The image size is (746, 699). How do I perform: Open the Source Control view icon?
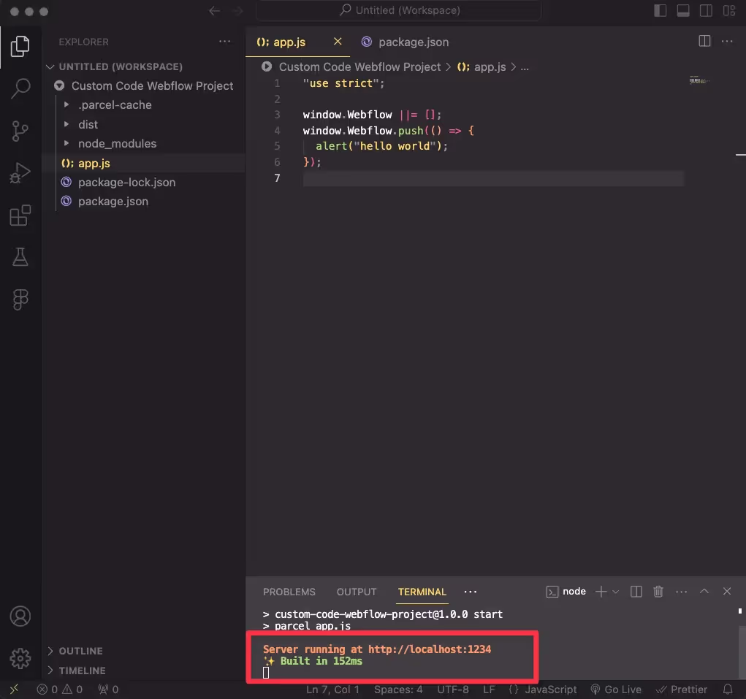(x=20, y=131)
